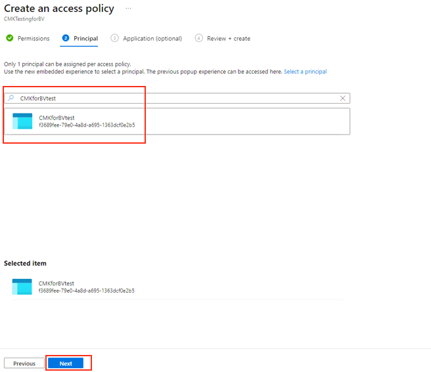This screenshot has height=372, width=431.
Task: Click the step 2 circle icon
Action: tap(65, 38)
